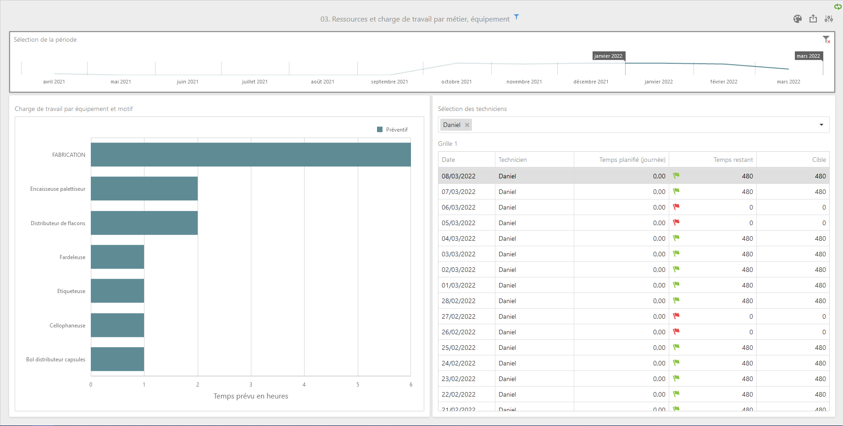Click green flag in 23/02/2022 row

[676, 378]
